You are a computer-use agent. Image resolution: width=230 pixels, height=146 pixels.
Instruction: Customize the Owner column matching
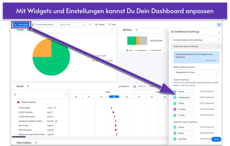(x=209, y=91)
